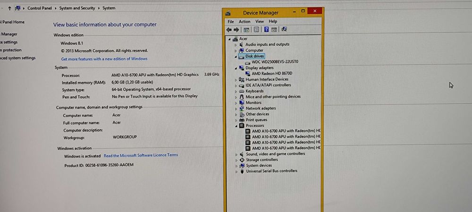This screenshot has height=212, width=472.
Task: Click the Properties toolbar icon in Device Manager
Action: point(256,30)
